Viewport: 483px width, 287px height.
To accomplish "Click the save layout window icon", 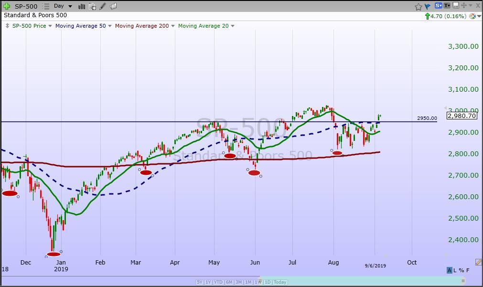I will (x=456, y=6).
